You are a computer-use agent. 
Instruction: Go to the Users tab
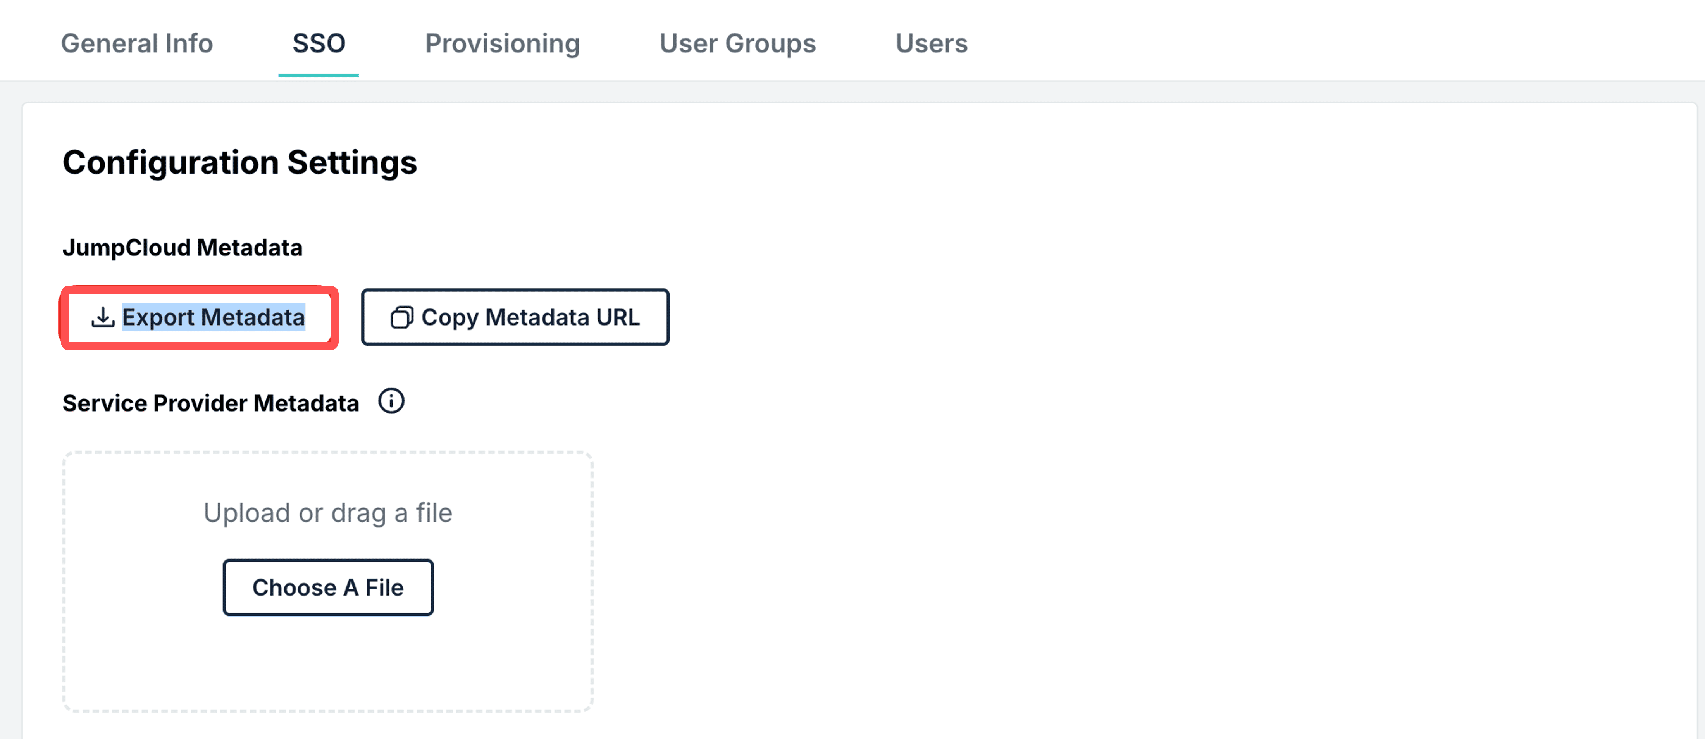click(x=931, y=43)
